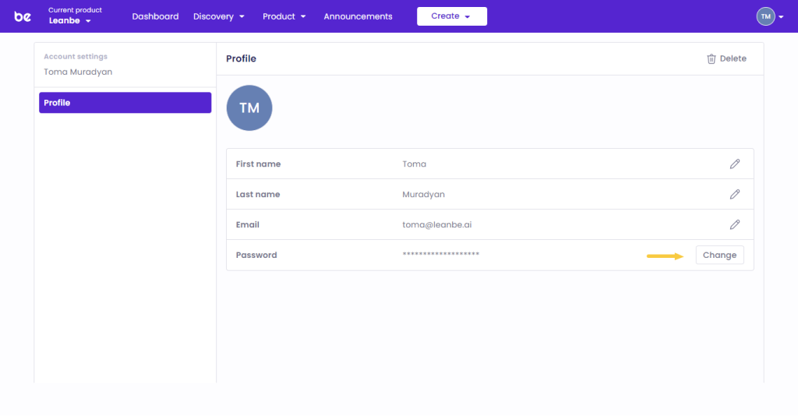Expand the Product navigation dropdown
The image size is (798, 416).
point(284,16)
